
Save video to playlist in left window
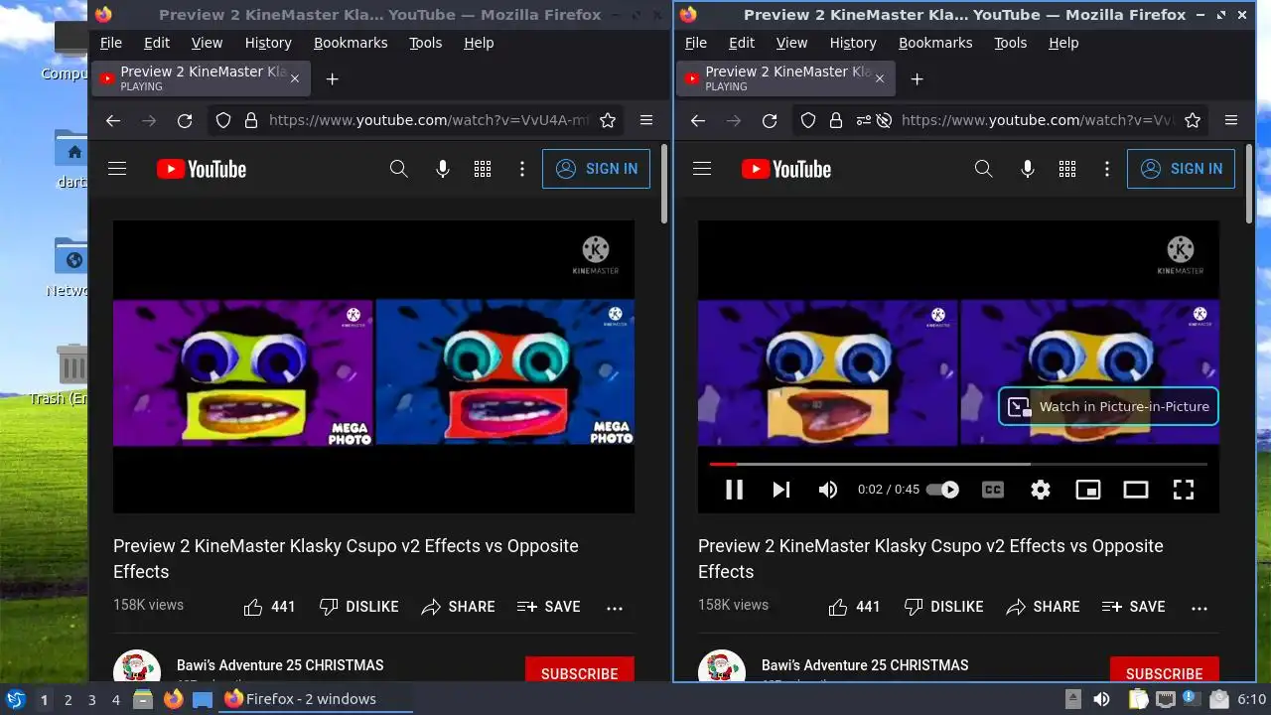click(x=548, y=607)
